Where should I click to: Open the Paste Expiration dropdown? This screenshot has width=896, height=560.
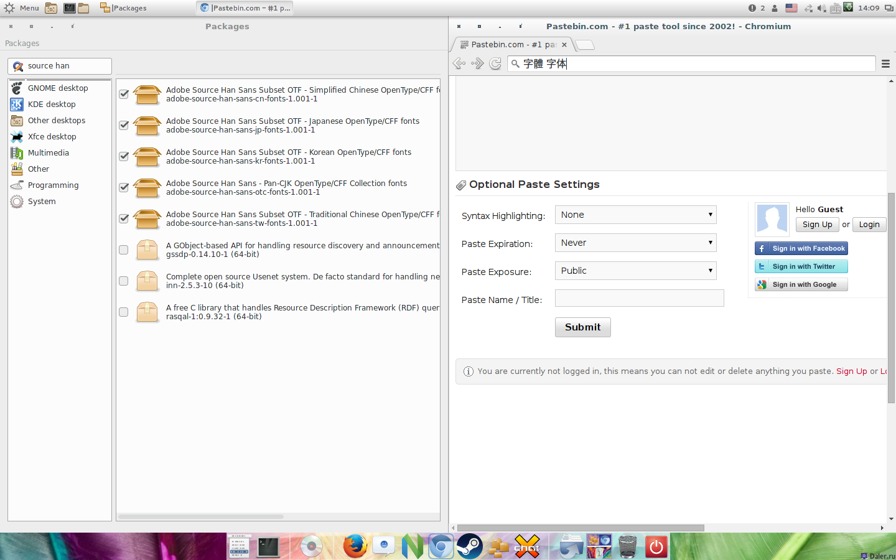[x=635, y=243]
